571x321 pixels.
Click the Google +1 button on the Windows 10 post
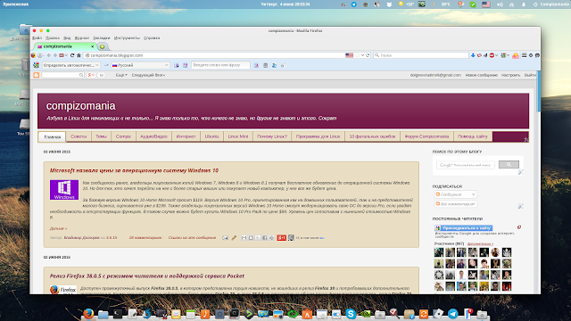pos(282,238)
